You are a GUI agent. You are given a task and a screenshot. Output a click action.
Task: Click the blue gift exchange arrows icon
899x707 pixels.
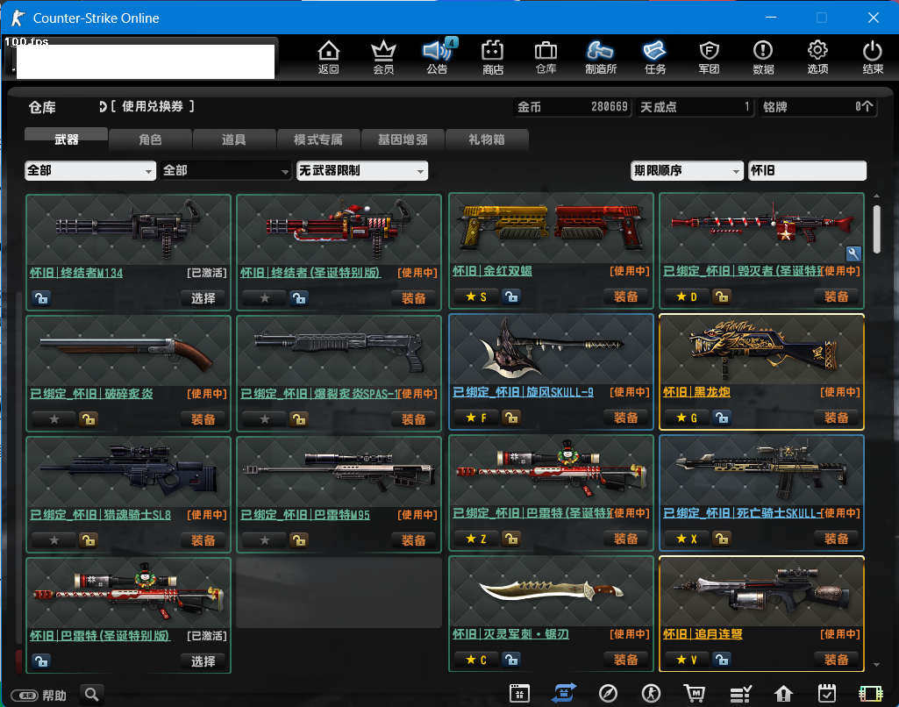tap(564, 693)
